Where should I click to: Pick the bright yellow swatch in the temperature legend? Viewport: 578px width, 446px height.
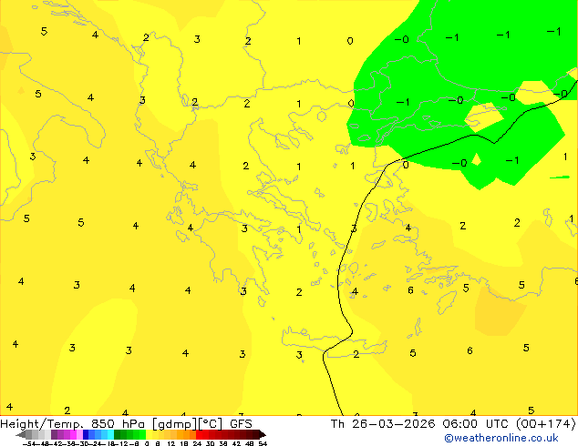150,435
